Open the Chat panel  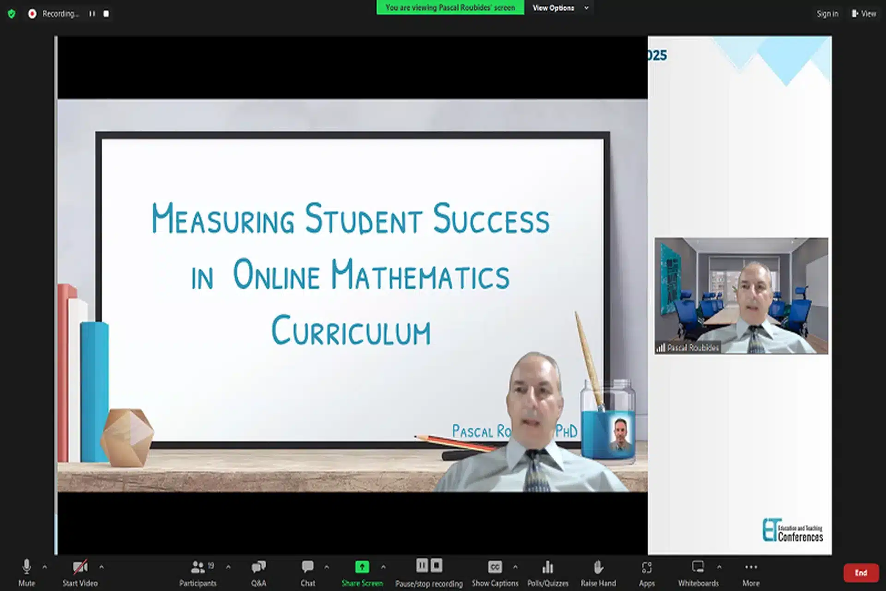click(x=307, y=573)
